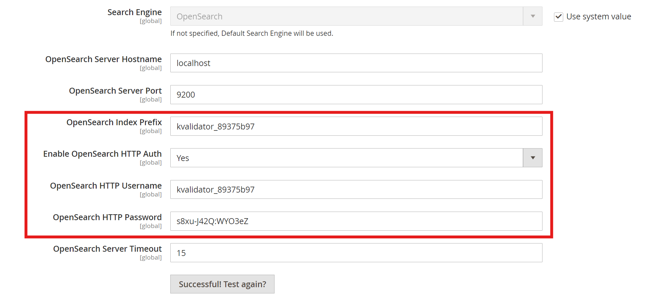The width and height of the screenshot is (650, 300).
Task: Click the OpenSearch Server Hostname label
Action: click(104, 59)
